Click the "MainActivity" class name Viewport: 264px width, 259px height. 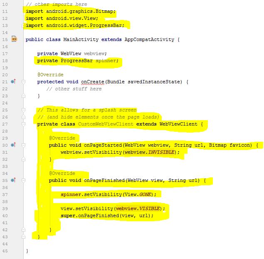(81, 40)
